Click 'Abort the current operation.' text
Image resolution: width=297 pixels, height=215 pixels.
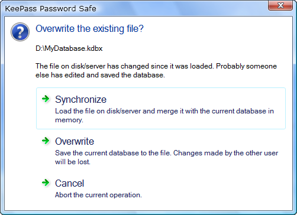[98, 195]
